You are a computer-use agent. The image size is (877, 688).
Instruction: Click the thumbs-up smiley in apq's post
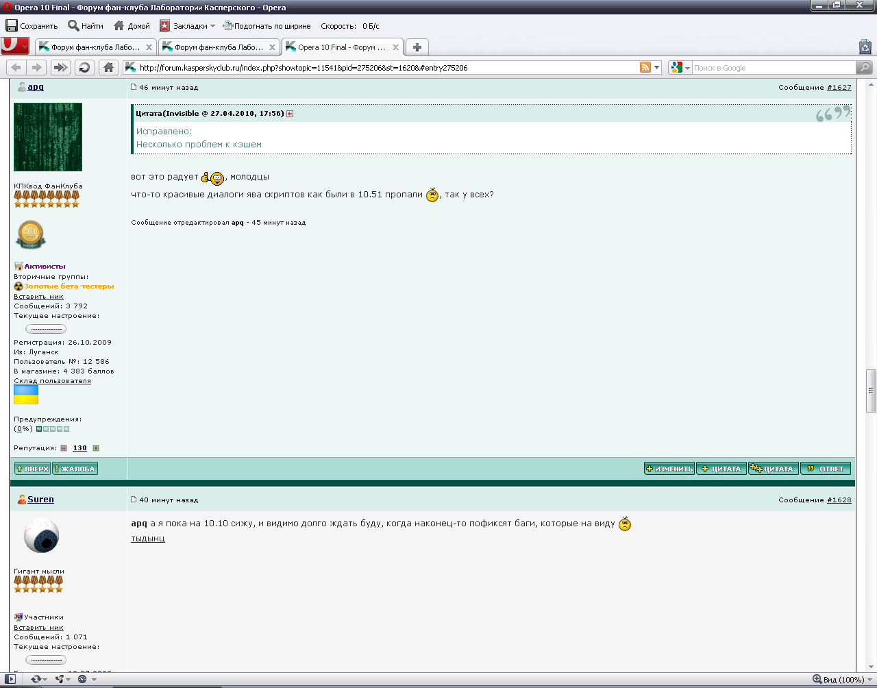pos(213,178)
